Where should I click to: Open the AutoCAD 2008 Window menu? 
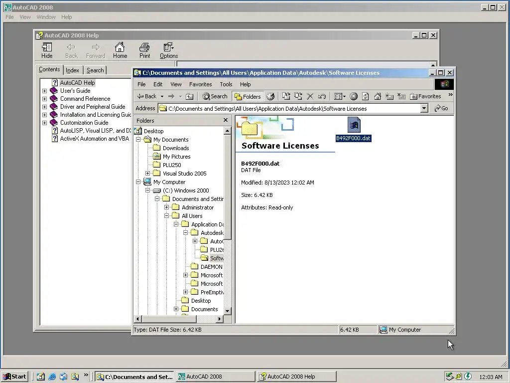(x=46, y=17)
